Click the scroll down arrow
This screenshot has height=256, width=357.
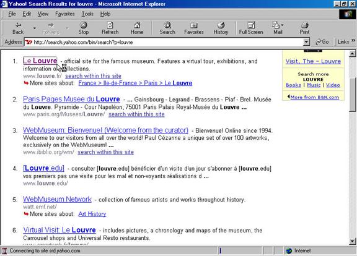coord(352,241)
